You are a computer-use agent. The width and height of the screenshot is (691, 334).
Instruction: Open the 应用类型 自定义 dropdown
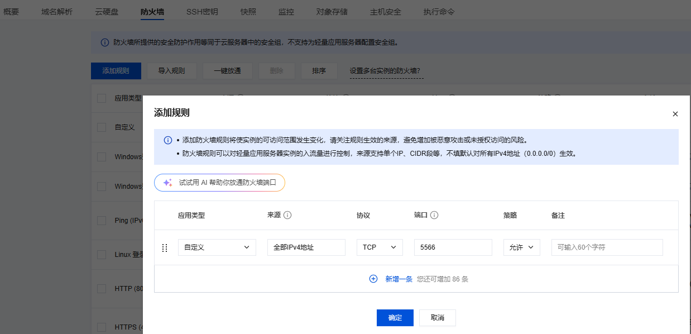click(217, 247)
